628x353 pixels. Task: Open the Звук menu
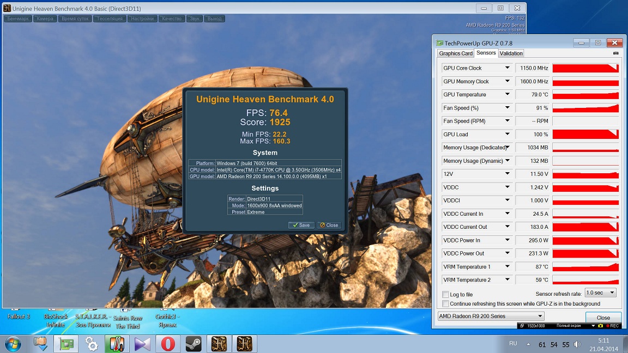pos(195,19)
